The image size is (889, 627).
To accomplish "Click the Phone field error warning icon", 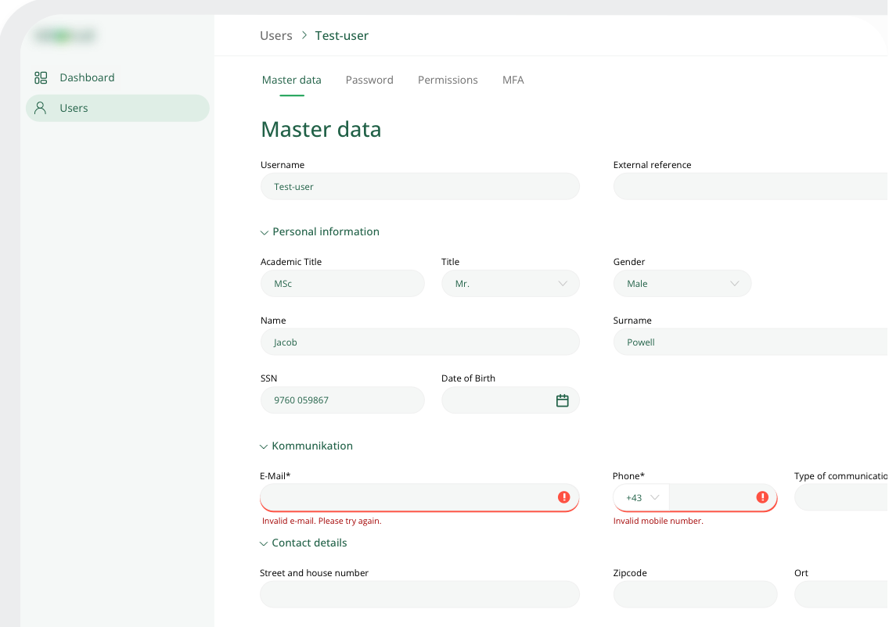I will (x=762, y=496).
